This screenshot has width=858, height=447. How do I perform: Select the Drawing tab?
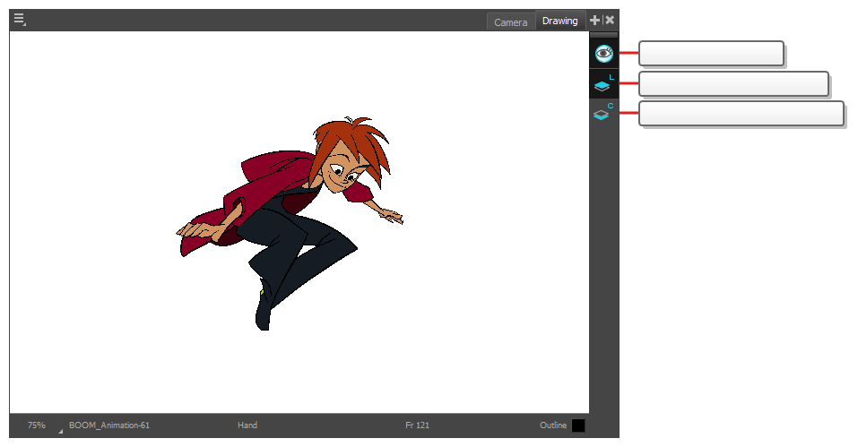559,21
